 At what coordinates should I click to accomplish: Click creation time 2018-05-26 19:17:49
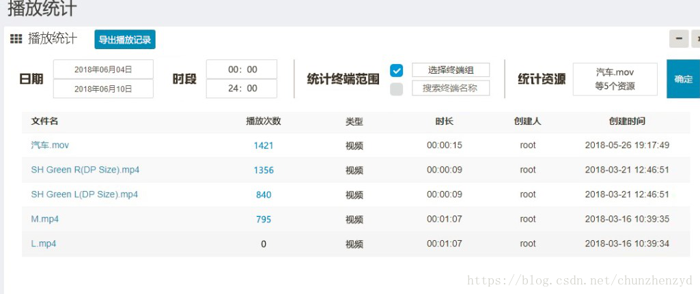(627, 145)
